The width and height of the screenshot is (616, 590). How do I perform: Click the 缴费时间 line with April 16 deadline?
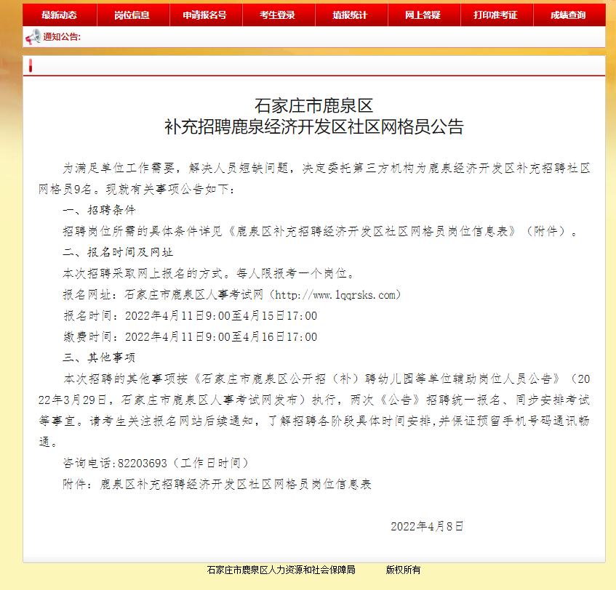click(190, 337)
